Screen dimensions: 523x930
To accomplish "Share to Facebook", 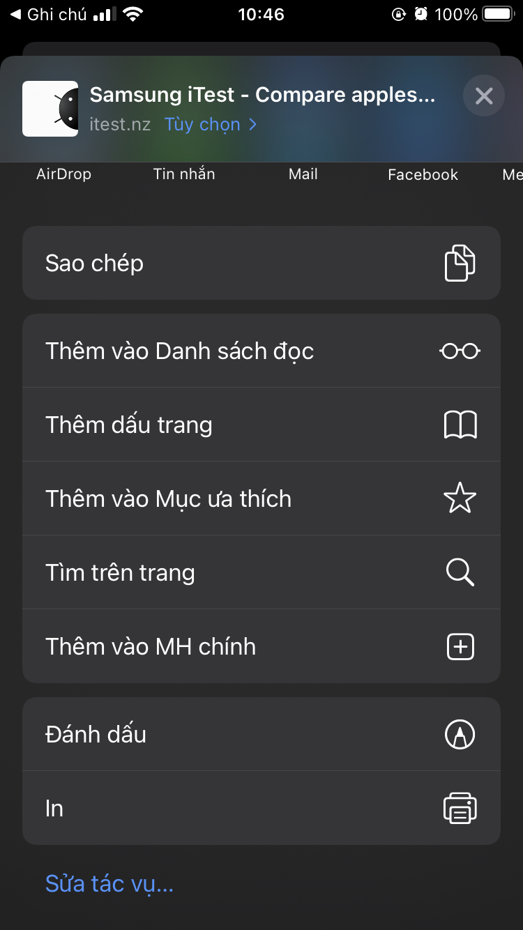I will coord(423,174).
